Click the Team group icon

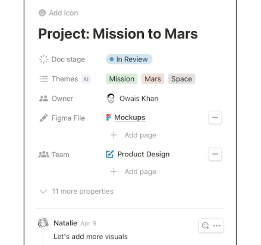[x=43, y=155]
